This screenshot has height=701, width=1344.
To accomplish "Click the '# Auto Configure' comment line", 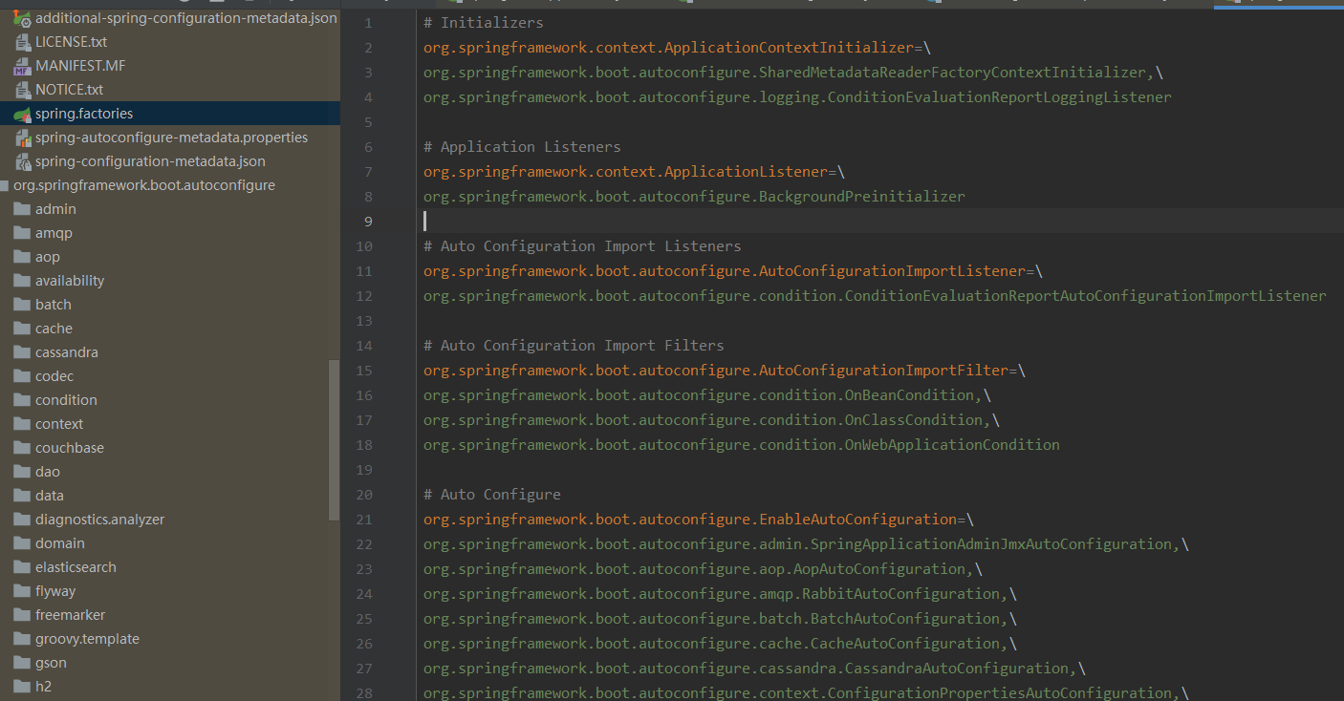I will (x=492, y=495).
